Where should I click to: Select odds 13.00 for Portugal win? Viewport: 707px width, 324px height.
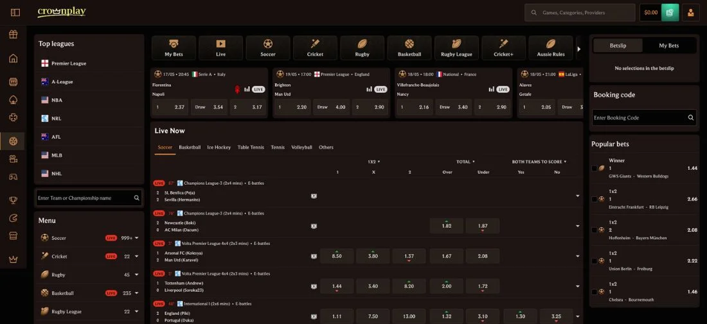(409, 316)
